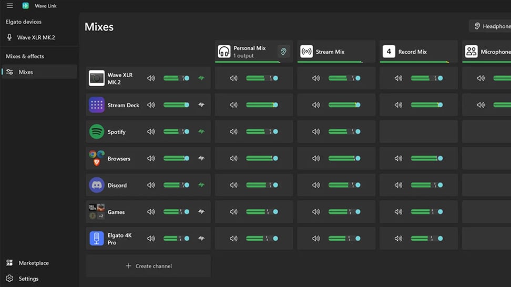
Task: Click the Record Mix number 4 icon
Action: pyautogui.click(x=389, y=52)
